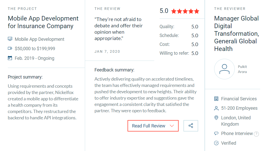The width and height of the screenshot is (266, 151).
Task: Click the Verified checkmark icon
Action: [216, 143]
